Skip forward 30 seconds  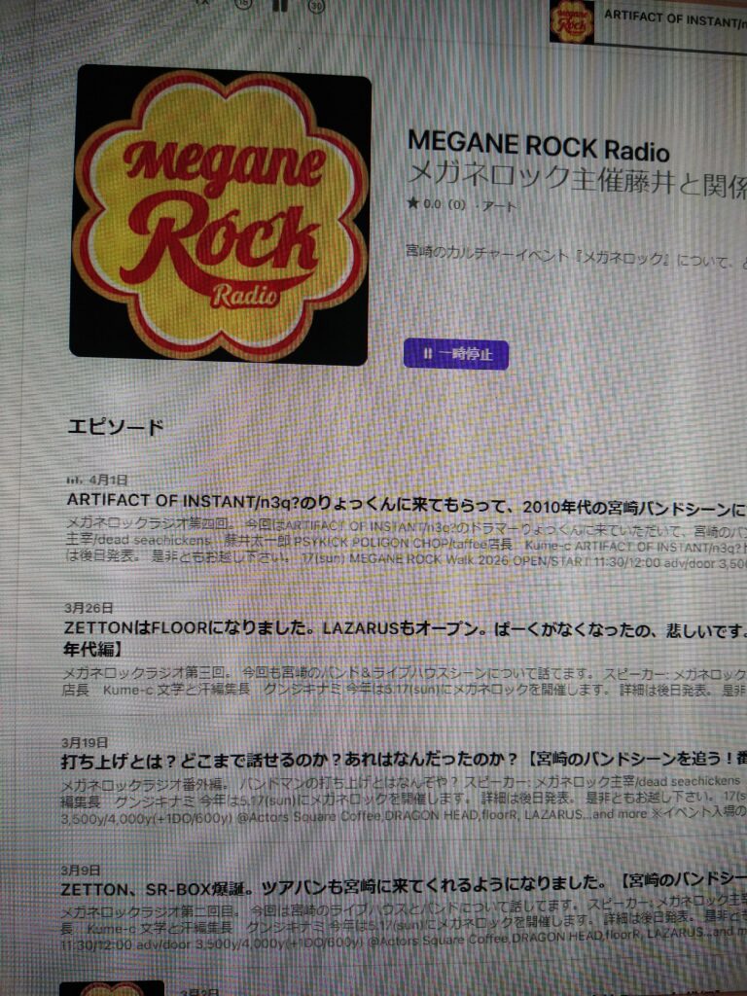coord(316,5)
